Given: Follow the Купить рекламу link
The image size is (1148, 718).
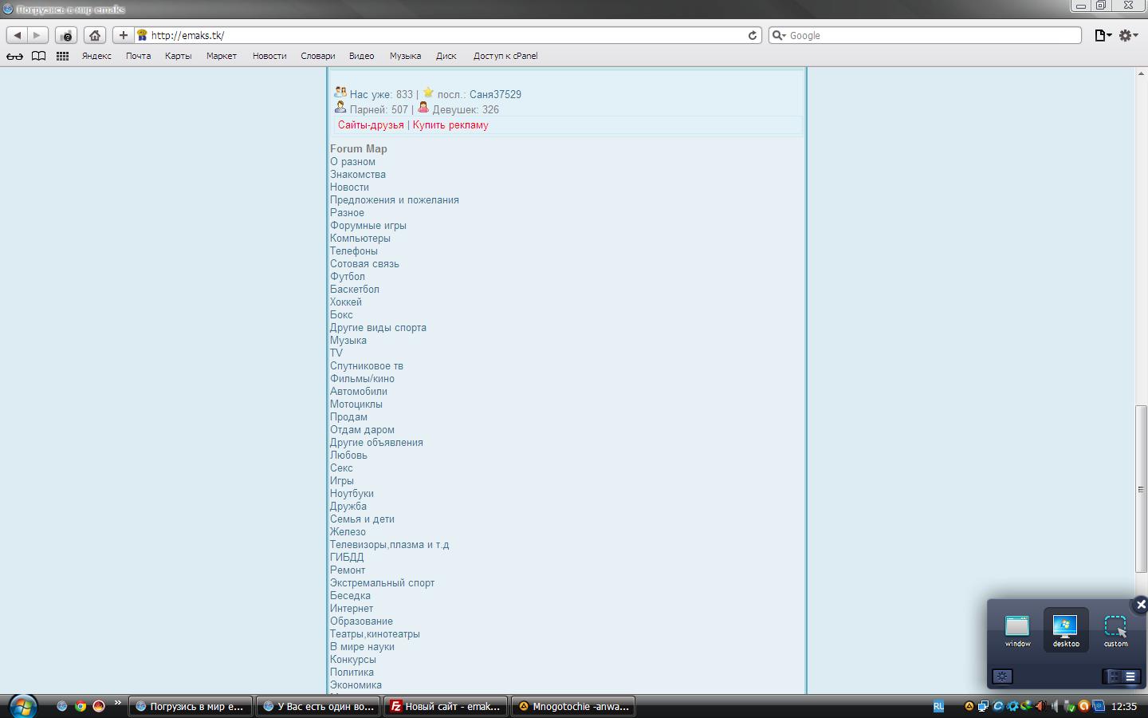Looking at the screenshot, I should [x=450, y=125].
